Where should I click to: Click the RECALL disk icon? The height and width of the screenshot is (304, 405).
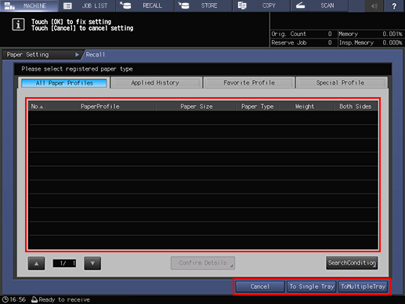click(x=125, y=5)
